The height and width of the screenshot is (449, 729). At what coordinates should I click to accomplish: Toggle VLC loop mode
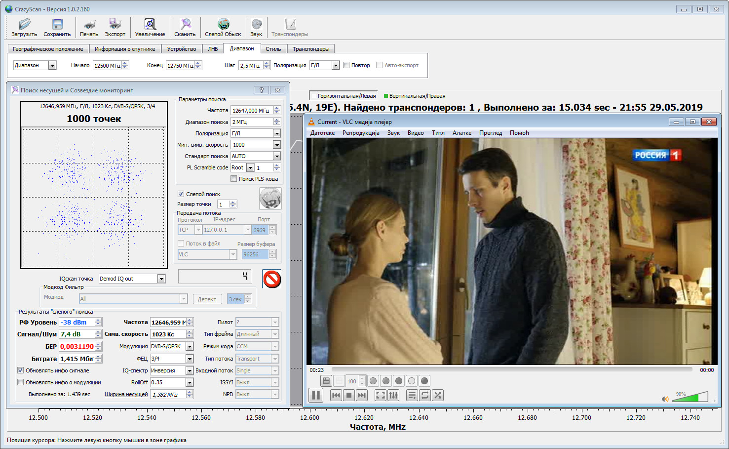coord(425,395)
